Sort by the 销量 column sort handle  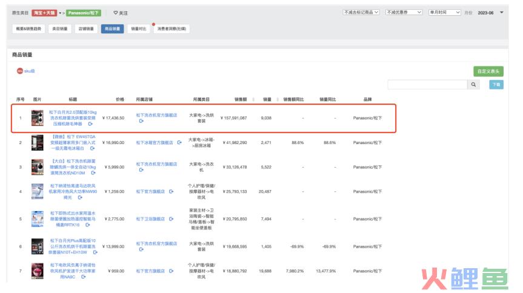(x=278, y=100)
